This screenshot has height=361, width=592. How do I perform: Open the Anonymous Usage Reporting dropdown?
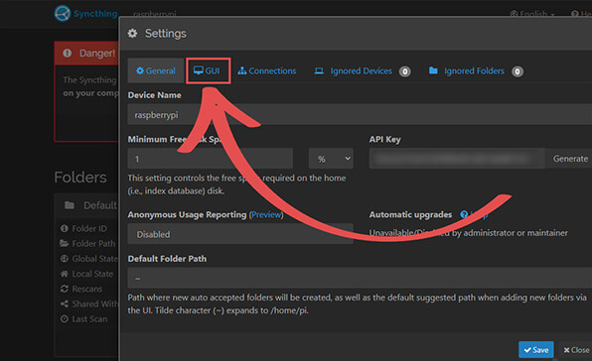pos(240,234)
